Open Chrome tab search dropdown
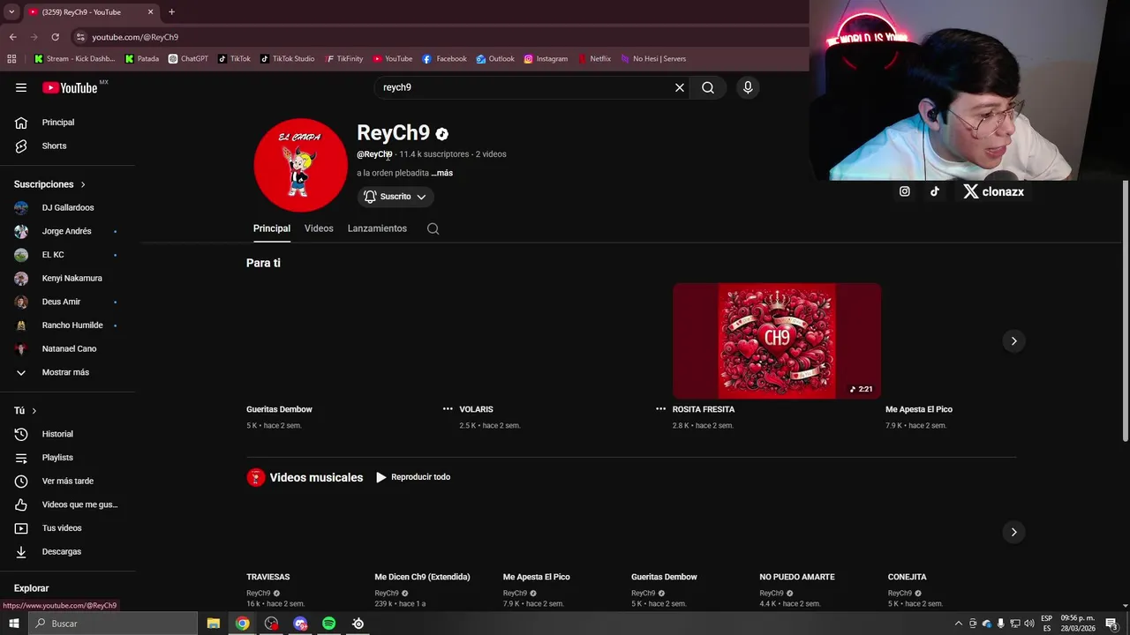 [x=11, y=12]
